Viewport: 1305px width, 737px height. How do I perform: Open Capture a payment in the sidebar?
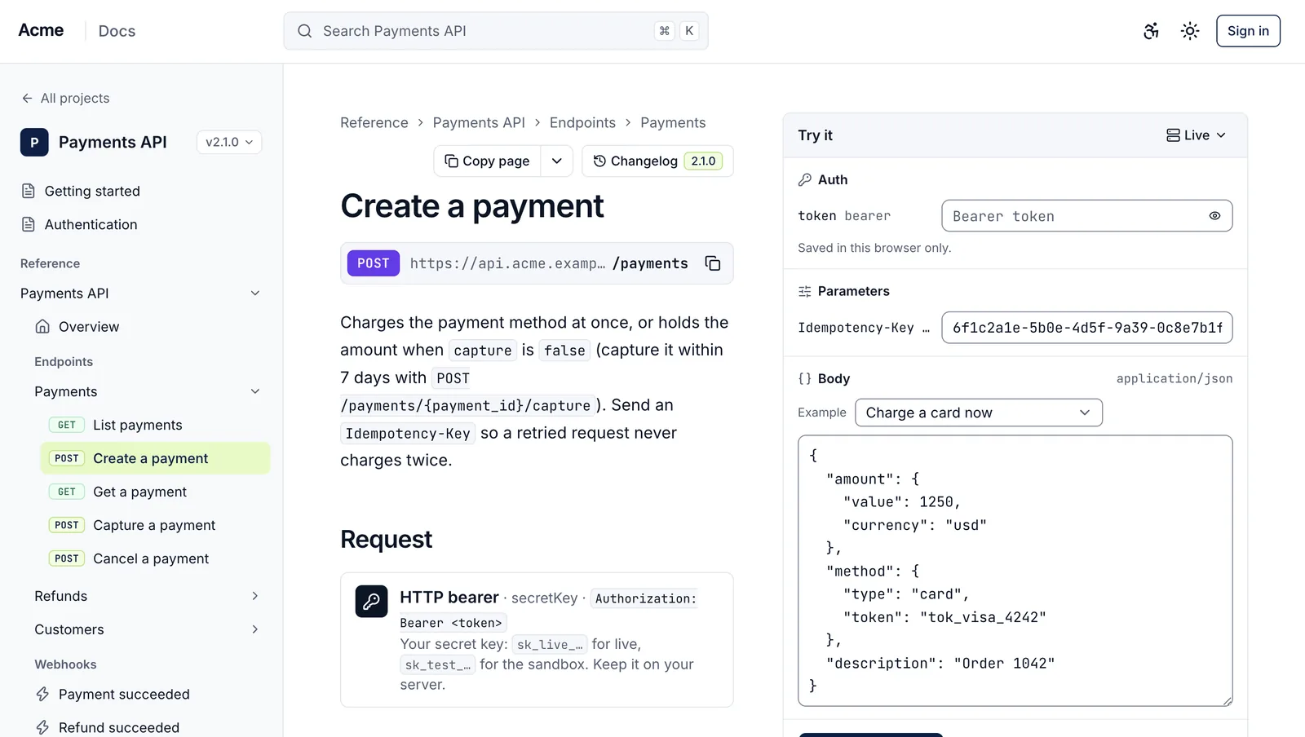155,525
